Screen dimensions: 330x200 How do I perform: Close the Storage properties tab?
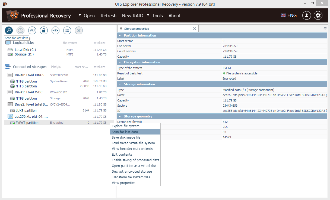point(194,28)
